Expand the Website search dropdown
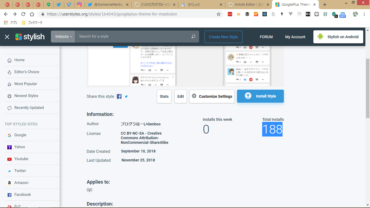This screenshot has width=370, height=208. click(63, 37)
